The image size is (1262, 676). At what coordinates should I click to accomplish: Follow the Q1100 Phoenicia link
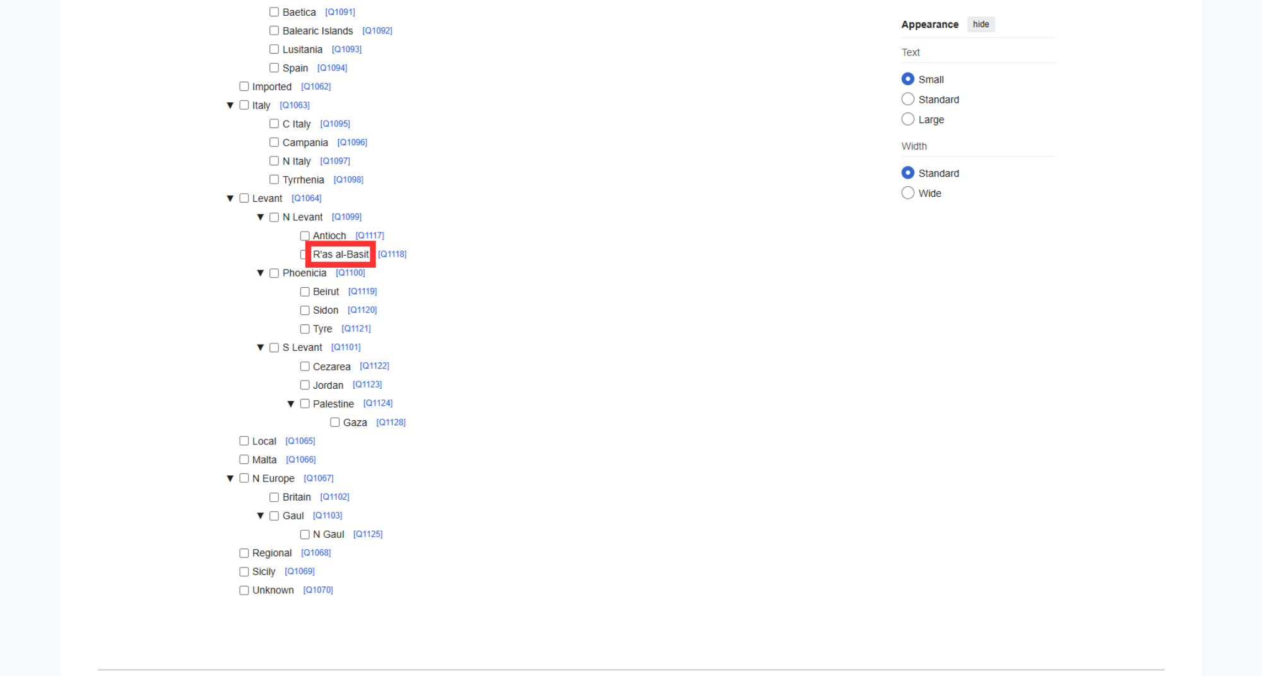(350, 273)
